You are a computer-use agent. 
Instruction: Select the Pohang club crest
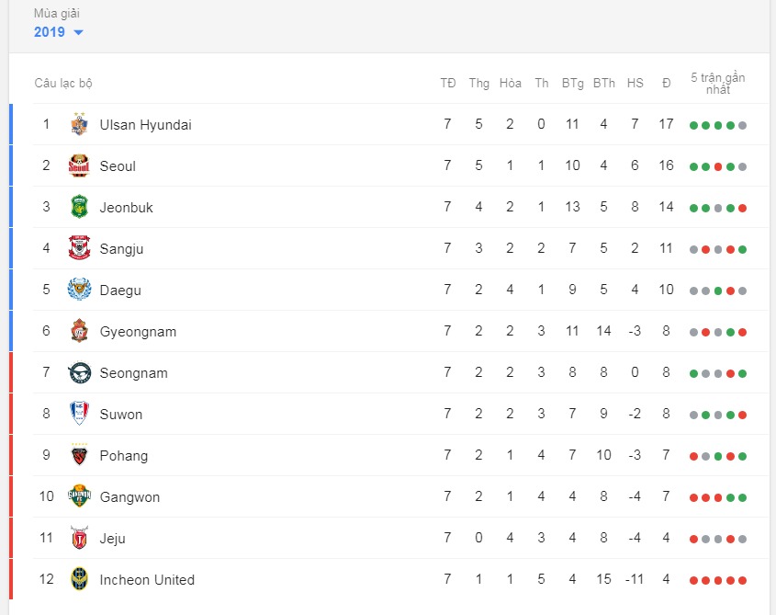tap(79, 455)
